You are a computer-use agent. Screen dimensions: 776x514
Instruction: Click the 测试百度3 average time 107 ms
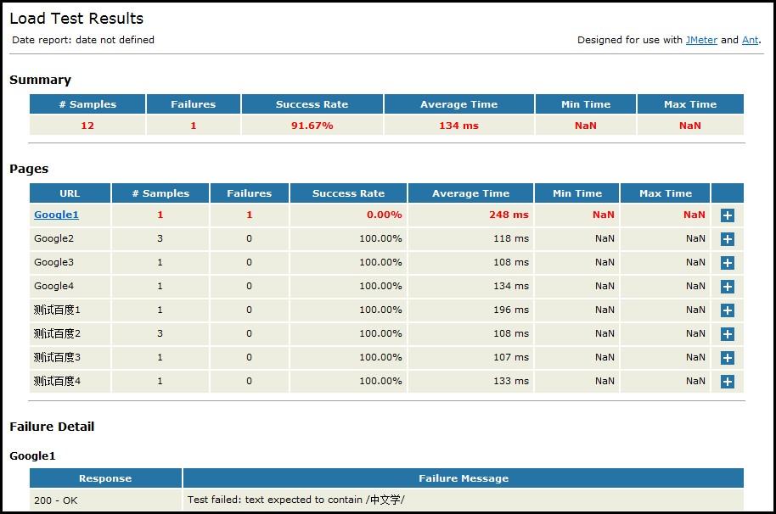[511, 357]
